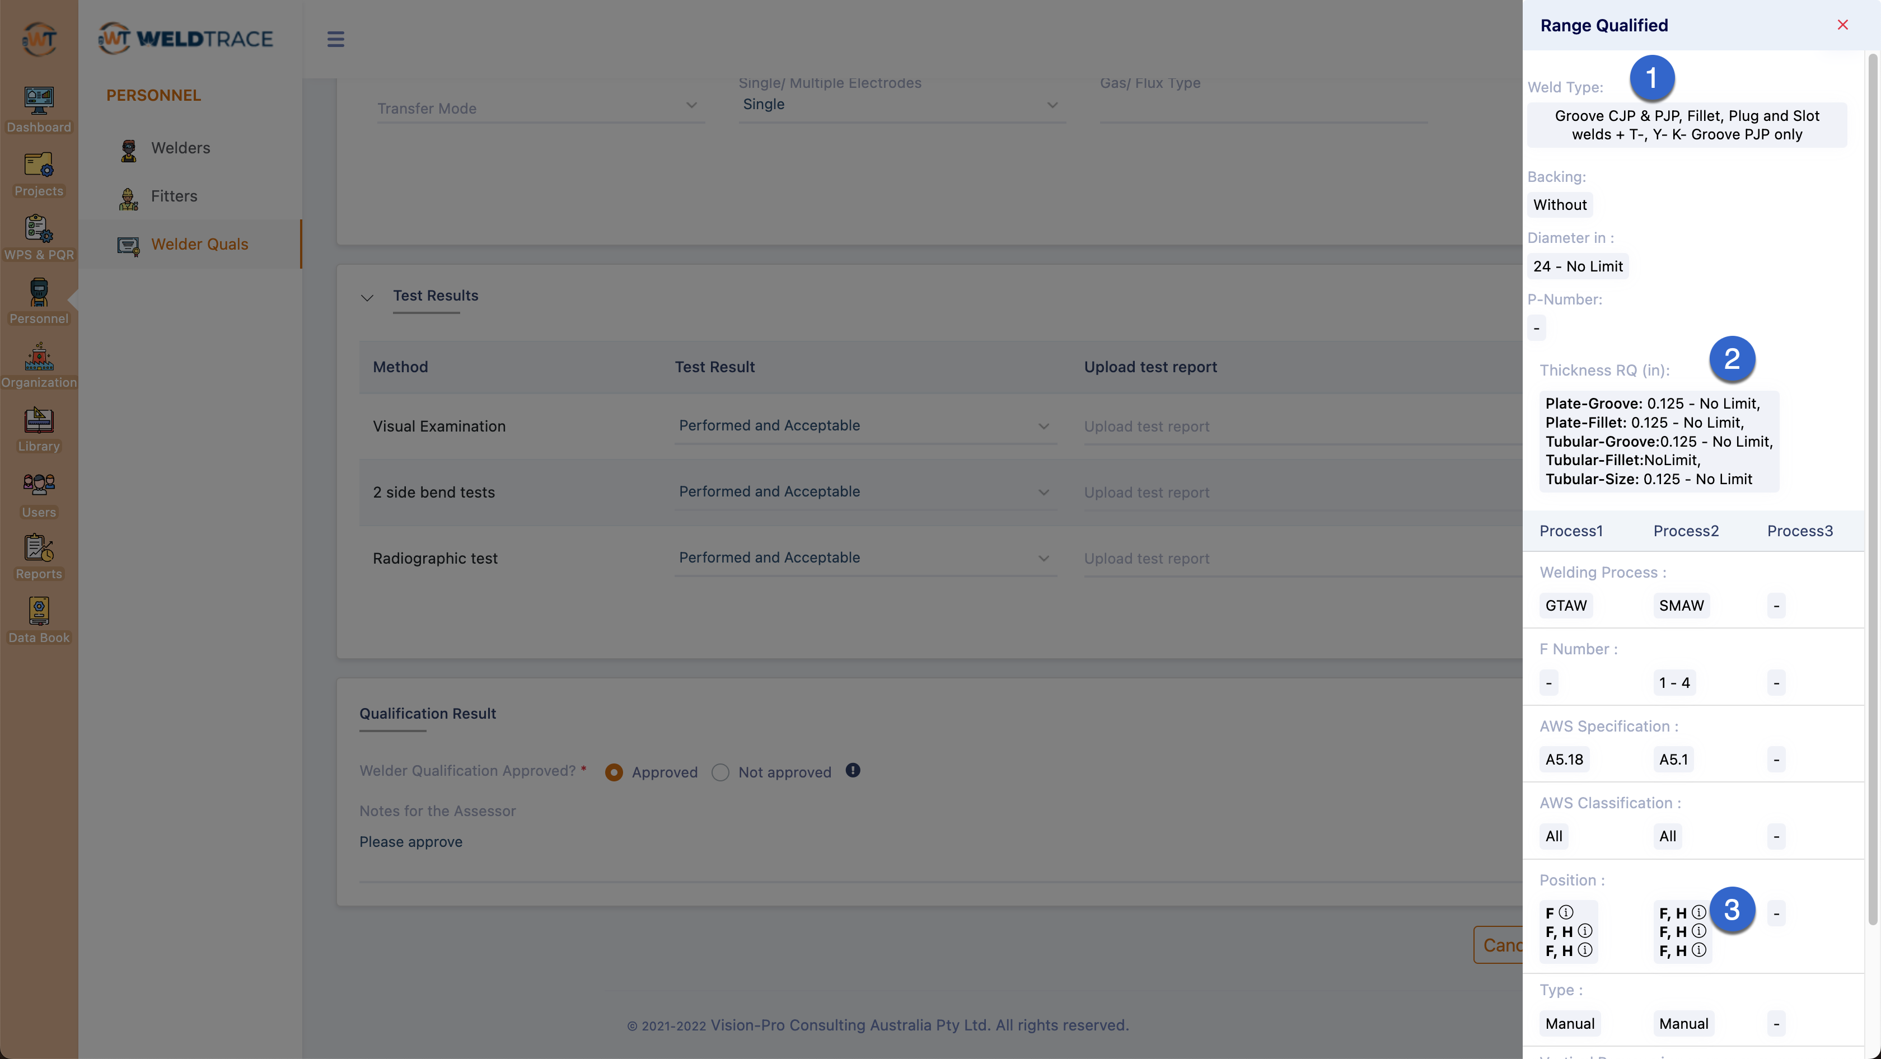Click the Test Result column header

point(714,367)
